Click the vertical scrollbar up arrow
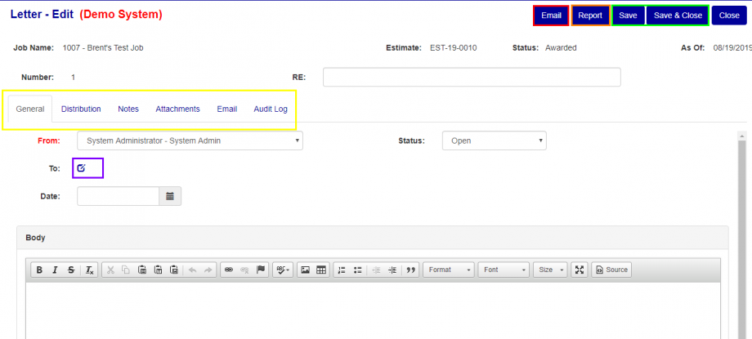Image resolution: width=752 pixels, height=339 pixels. (x=742, y=136)
